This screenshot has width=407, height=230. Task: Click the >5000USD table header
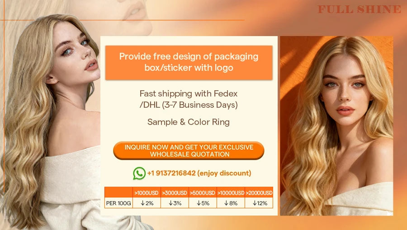pos(203,193)
